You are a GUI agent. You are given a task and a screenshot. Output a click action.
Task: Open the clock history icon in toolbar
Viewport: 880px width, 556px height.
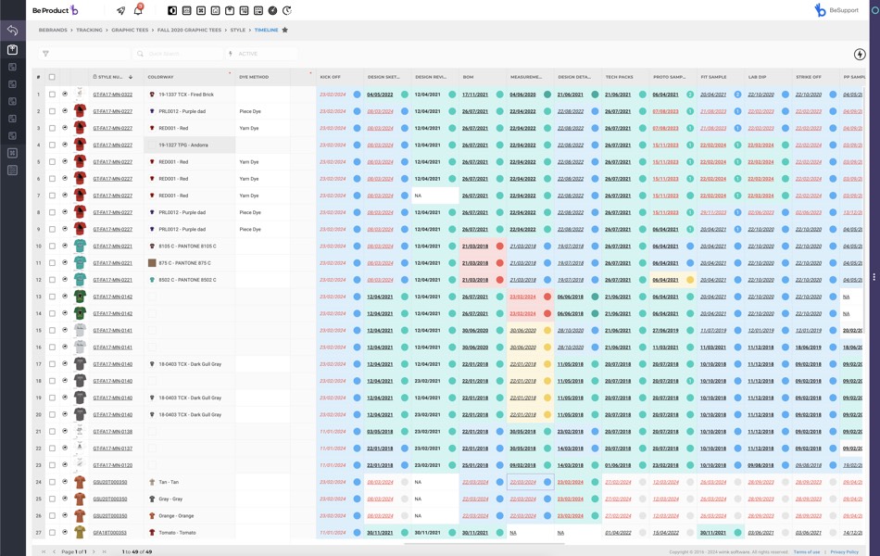[x=287, y=10]
